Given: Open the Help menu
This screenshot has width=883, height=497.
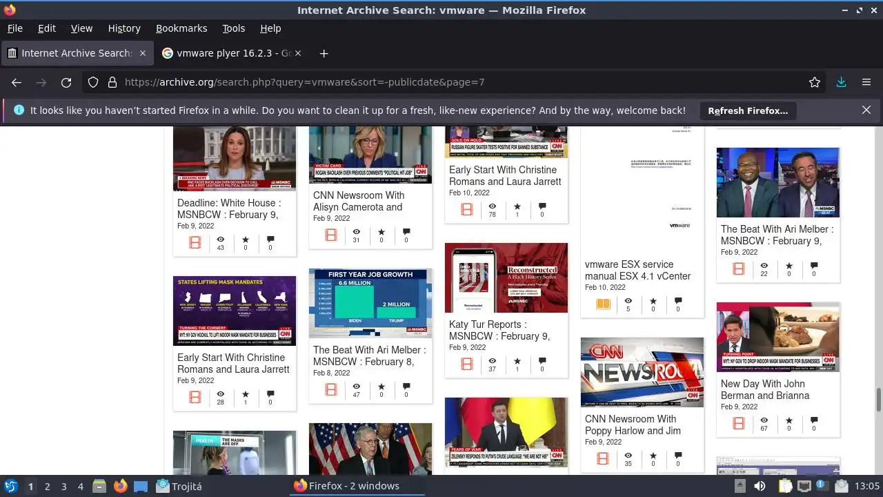Looking at the screenshot, I should click(270, 28).
